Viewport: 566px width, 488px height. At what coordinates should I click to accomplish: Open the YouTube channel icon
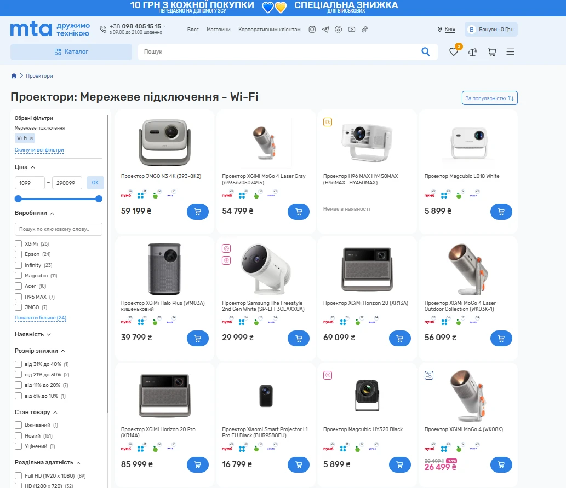pos(352,30)
